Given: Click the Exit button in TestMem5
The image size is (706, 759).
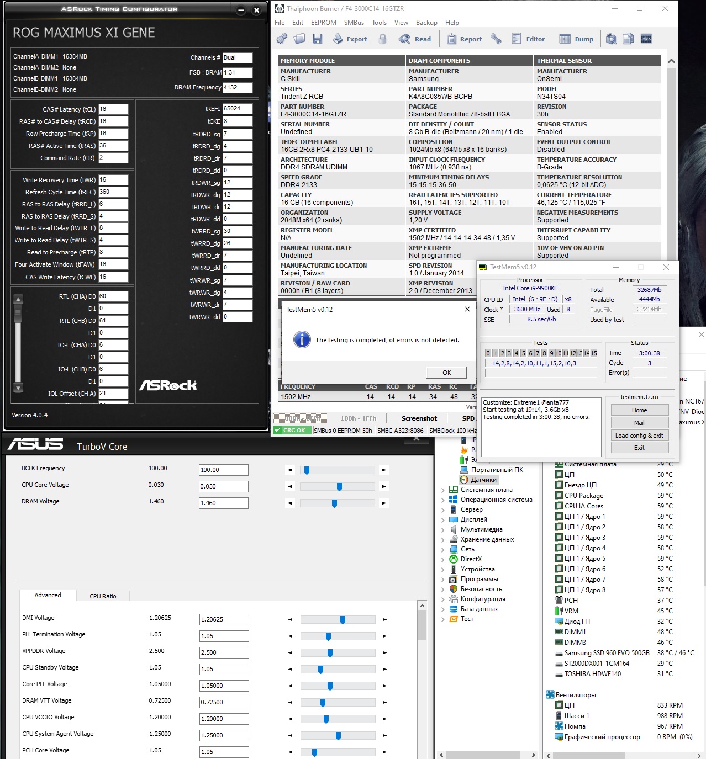Looking at the screenshot, I should (639, 448).
